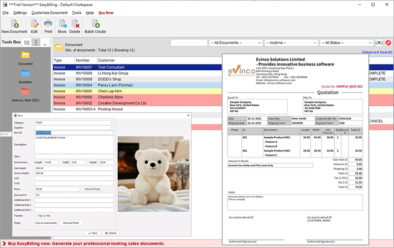Image resolution: width=394 pixels, height=248 pixels.
Task: Click the Print toolbar icon
Action: point(48,26)
